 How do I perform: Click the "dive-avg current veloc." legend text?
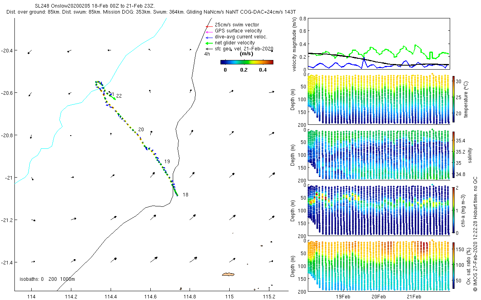241,37
